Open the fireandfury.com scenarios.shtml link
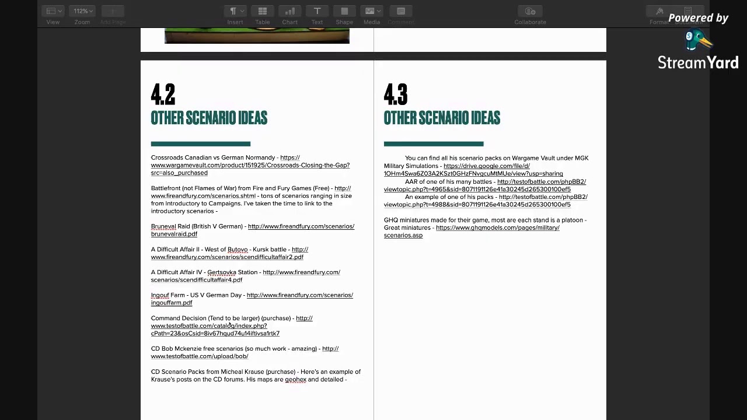The height and width of the screenshot is (420, 747). (x=203, y=196)
